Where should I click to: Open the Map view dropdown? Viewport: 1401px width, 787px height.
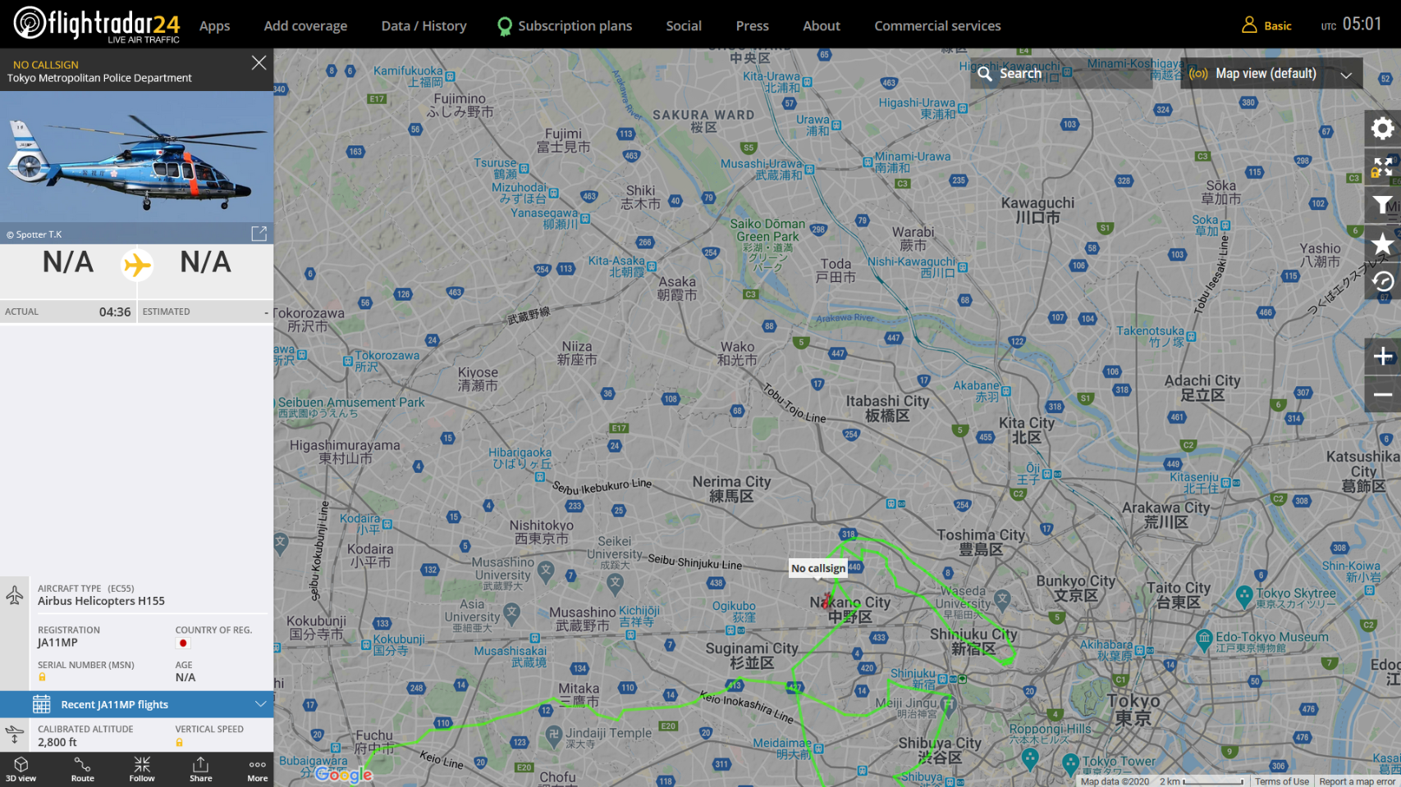tap(1271, 74)
